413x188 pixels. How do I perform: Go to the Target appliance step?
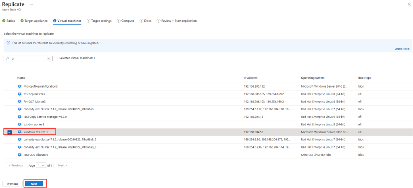tap(34, 21)
